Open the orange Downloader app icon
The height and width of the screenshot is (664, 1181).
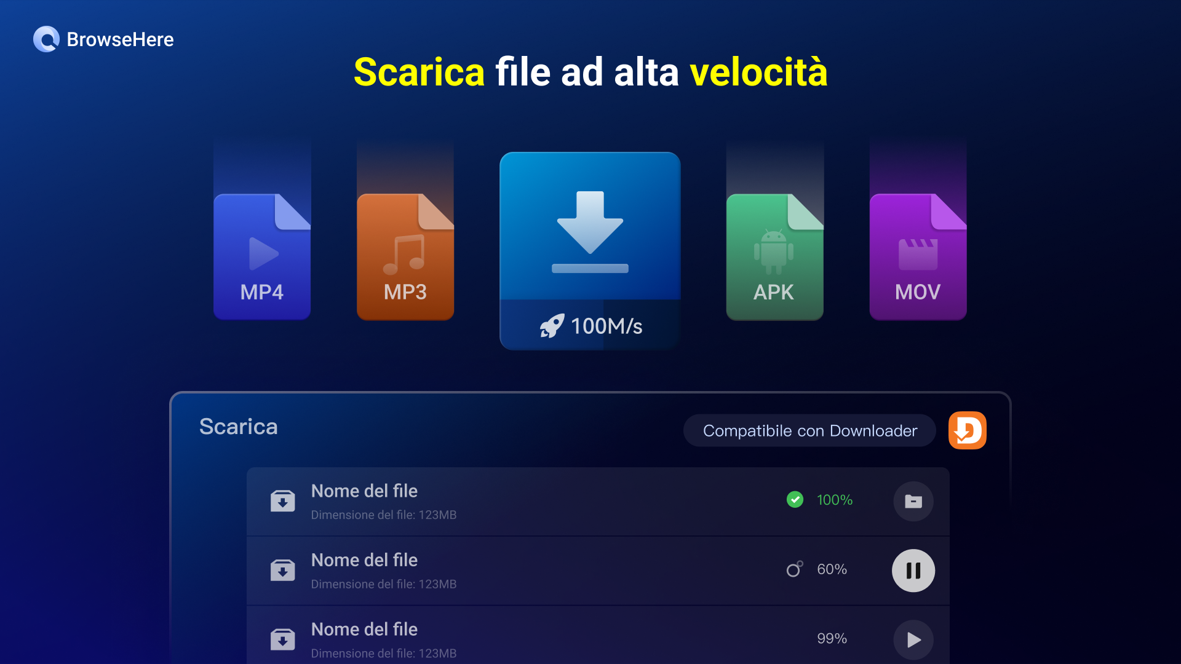click(x=967, y=430)
